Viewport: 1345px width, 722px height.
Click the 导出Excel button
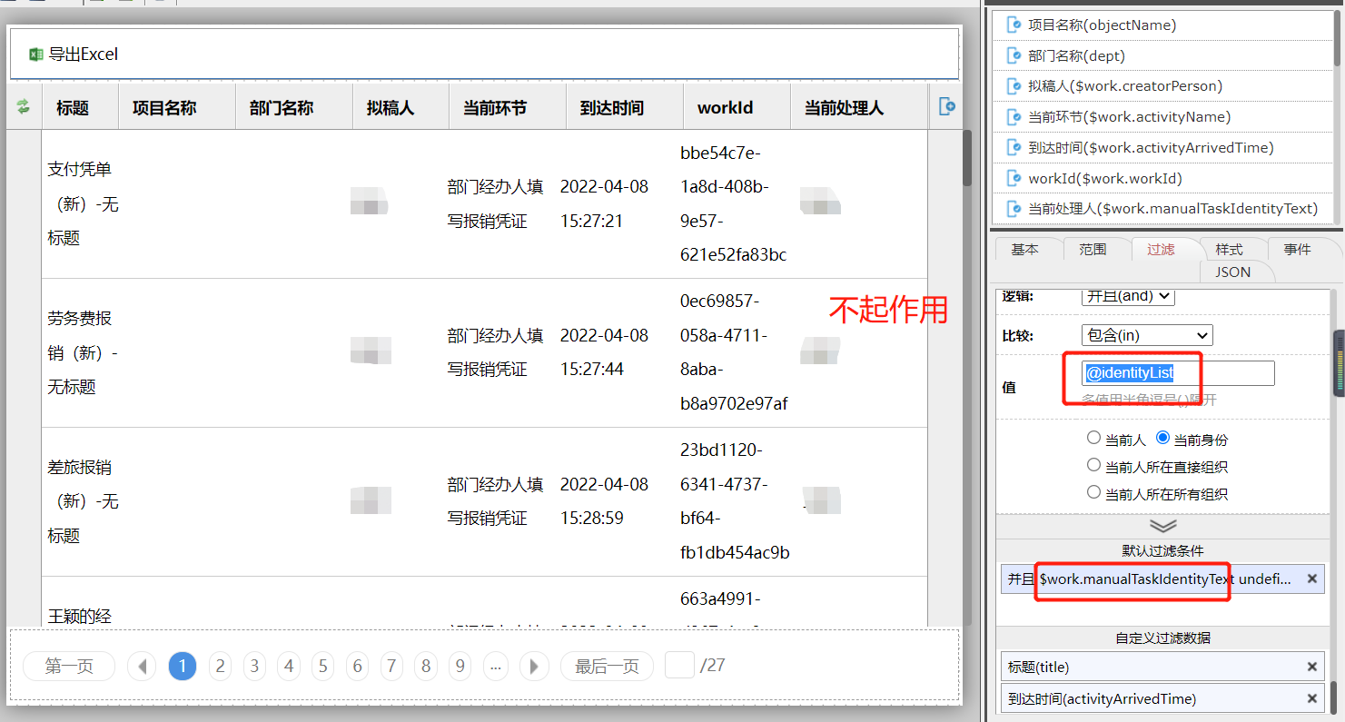74,54
